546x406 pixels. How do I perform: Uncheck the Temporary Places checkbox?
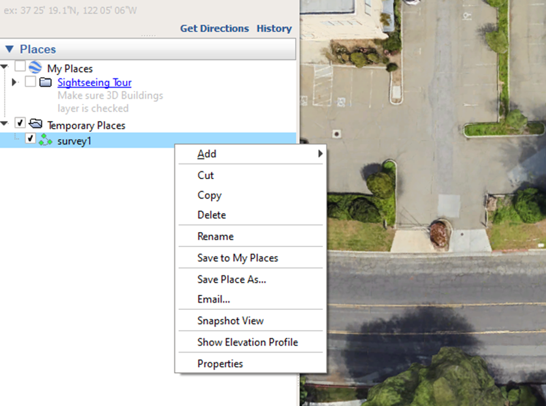click(x=20, y=123)
